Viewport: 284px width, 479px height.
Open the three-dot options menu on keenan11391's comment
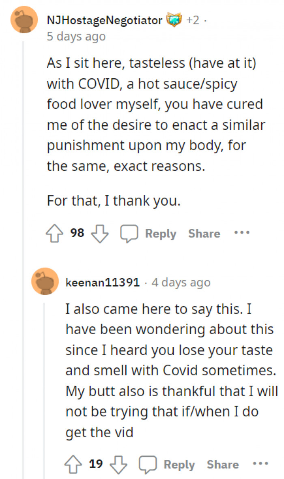click(260, 464)
